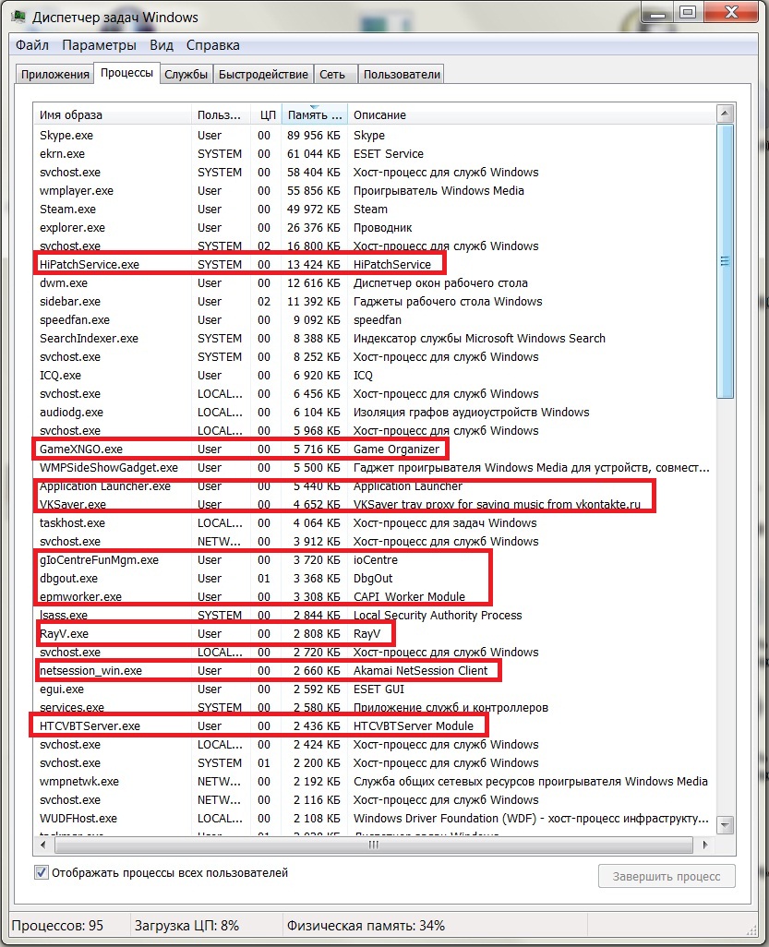Select the Application Launcher.exe process
769x947 pixels.
tap(375, 486)
